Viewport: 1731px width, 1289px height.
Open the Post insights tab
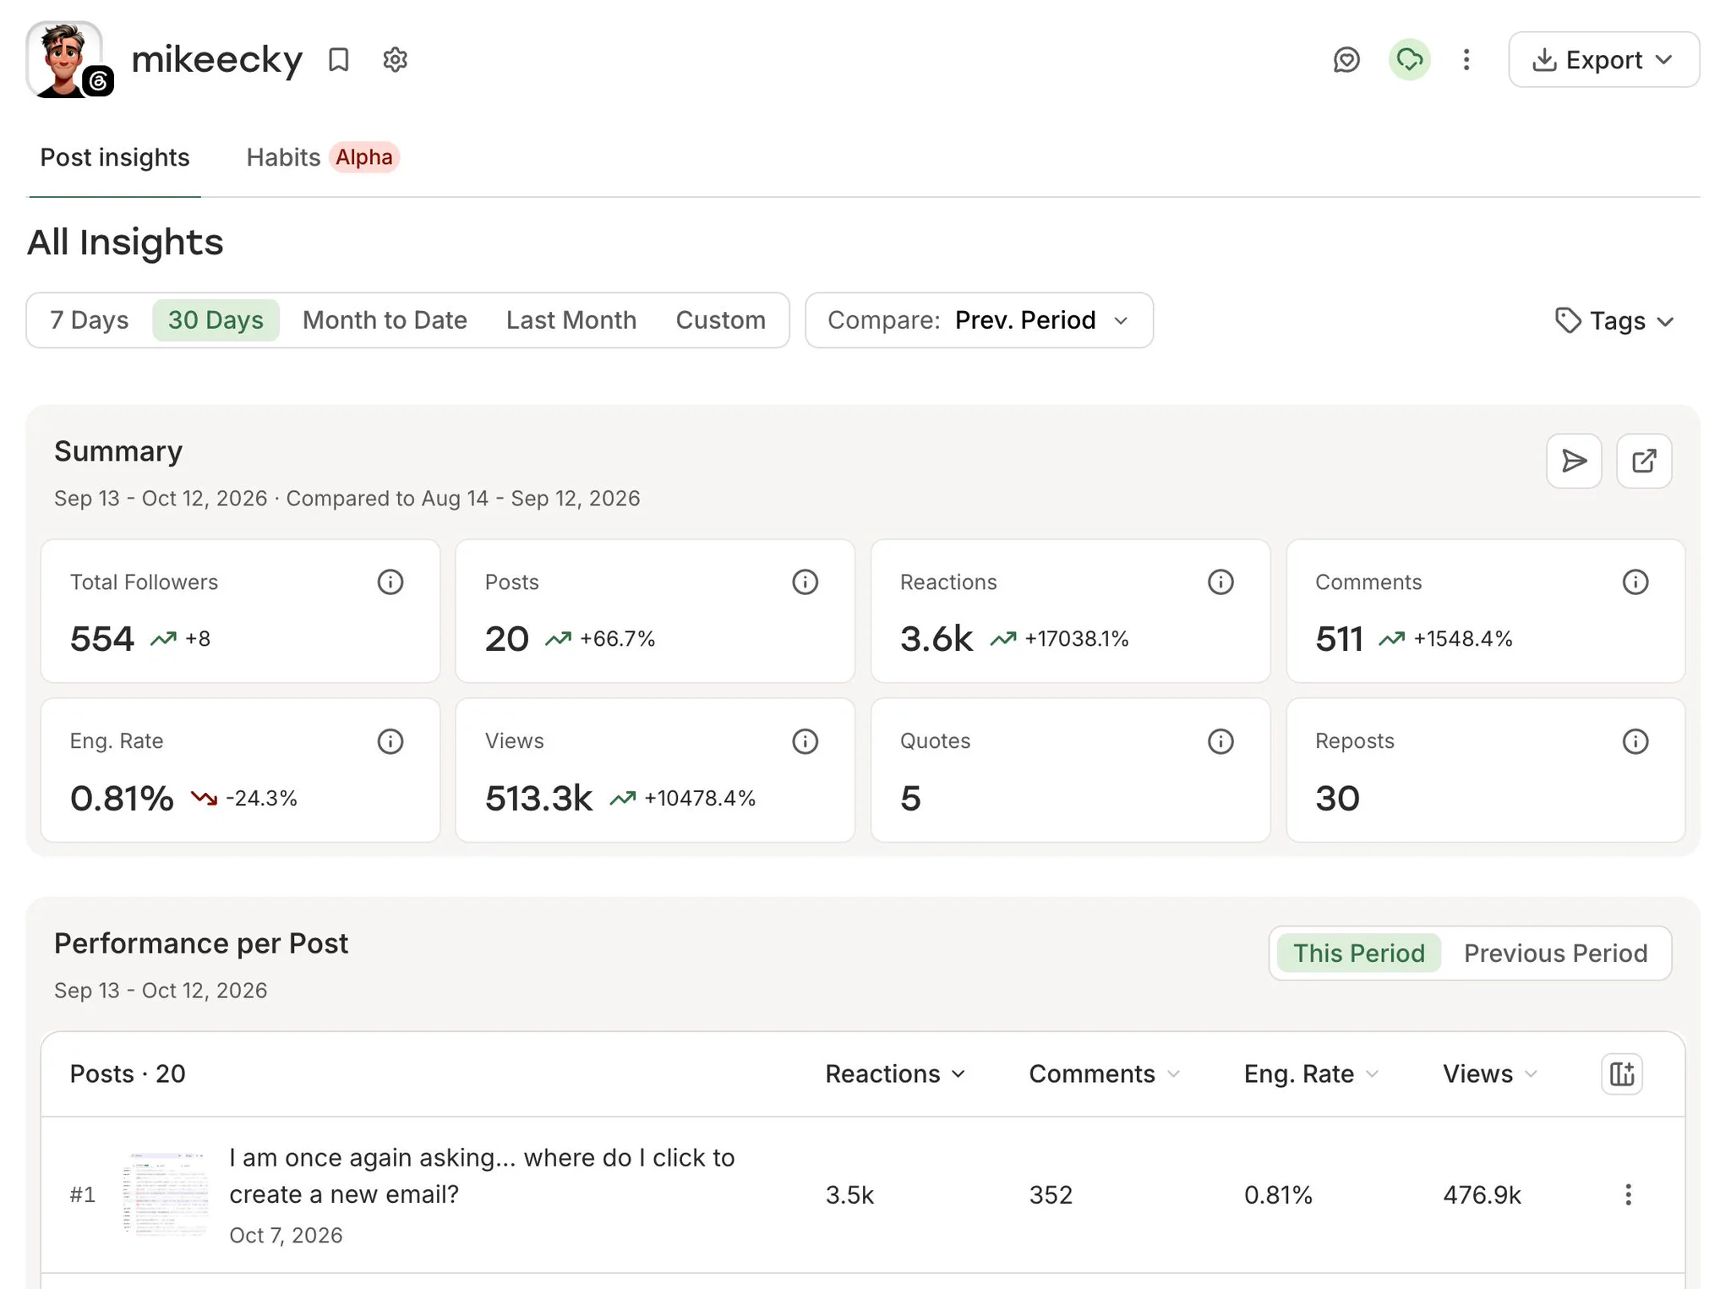point(115,157)
